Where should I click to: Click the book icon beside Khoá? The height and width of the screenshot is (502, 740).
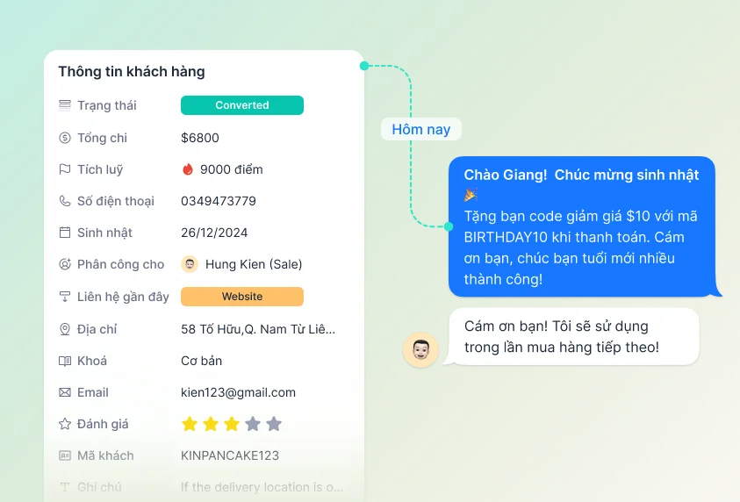pyautogui.click(x=65, y=361)
